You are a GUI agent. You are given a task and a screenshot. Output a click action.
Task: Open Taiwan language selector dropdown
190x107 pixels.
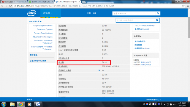pyautogui.click(x=153, y=100)
